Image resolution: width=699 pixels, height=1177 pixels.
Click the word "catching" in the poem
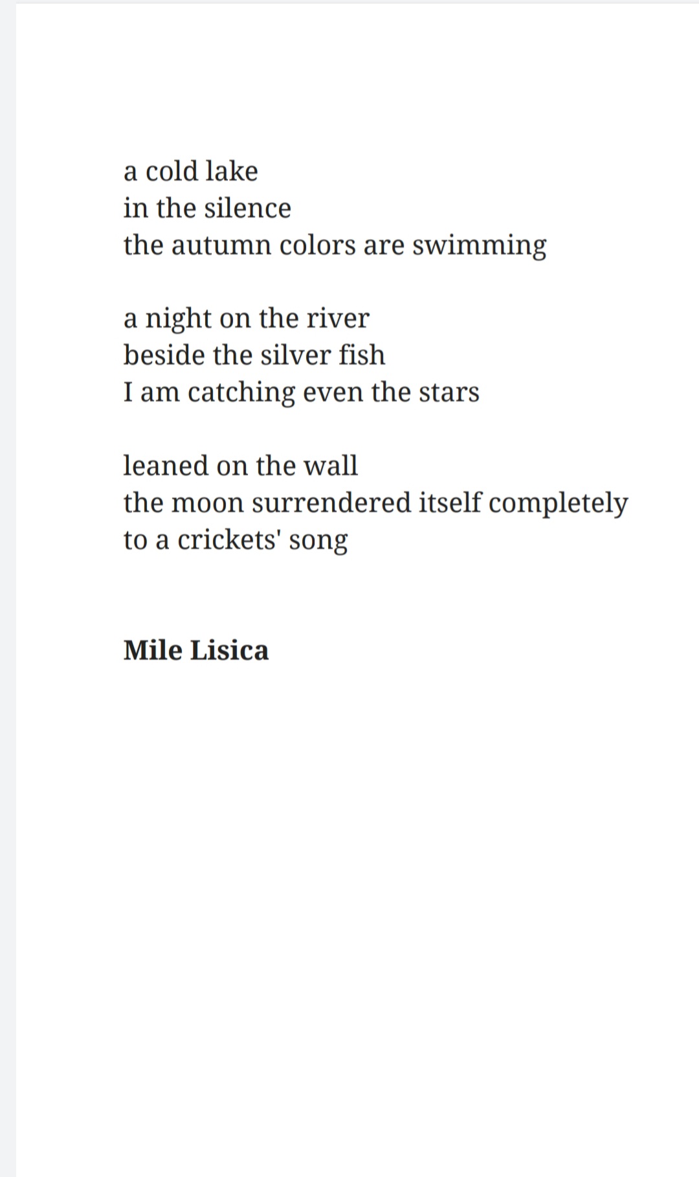point(241,393)
